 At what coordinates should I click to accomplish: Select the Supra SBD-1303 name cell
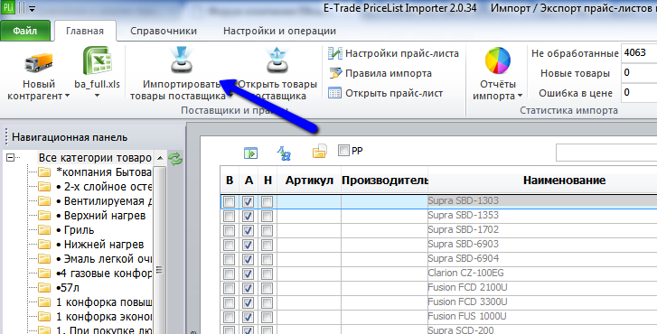tap(542, 201)
